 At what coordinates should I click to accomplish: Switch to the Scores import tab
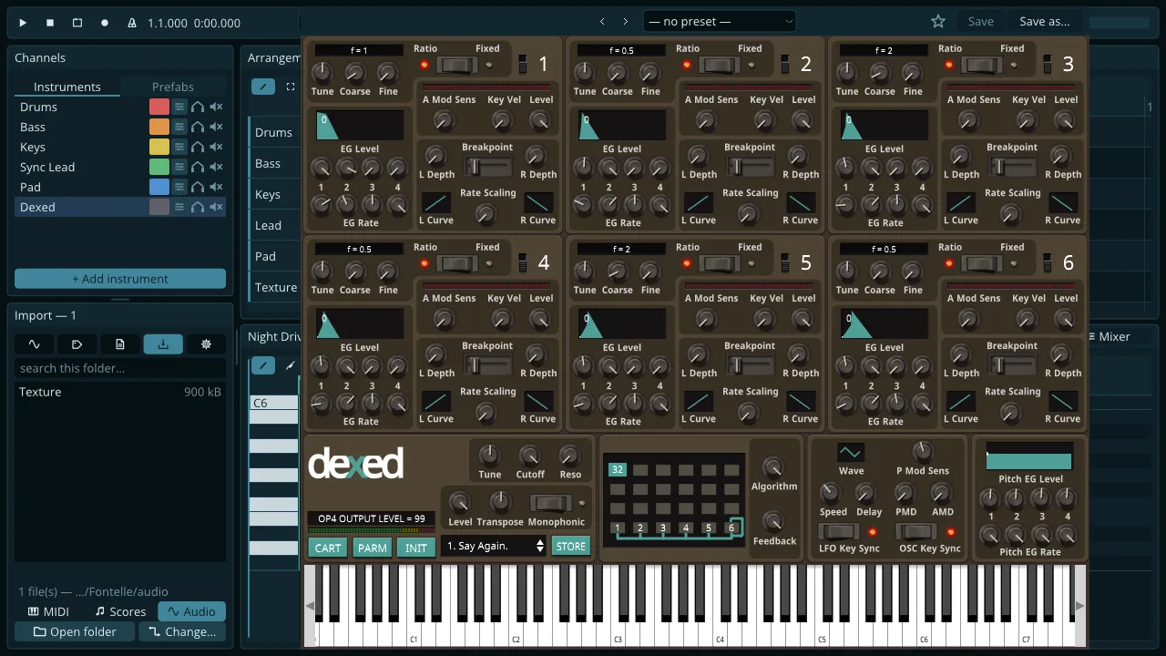point(120,611)
